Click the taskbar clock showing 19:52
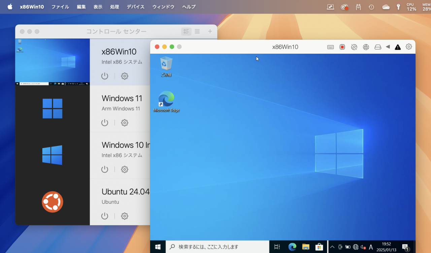The image size is (431, 253). (x=387, y=247)
